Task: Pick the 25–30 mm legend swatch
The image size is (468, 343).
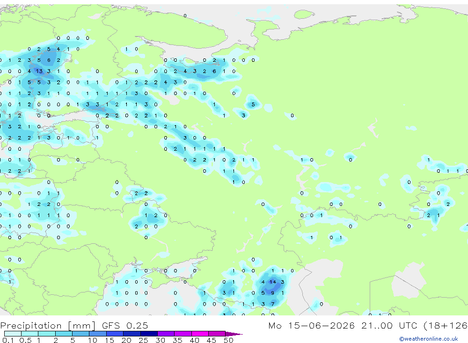Action: click(149, 334)
